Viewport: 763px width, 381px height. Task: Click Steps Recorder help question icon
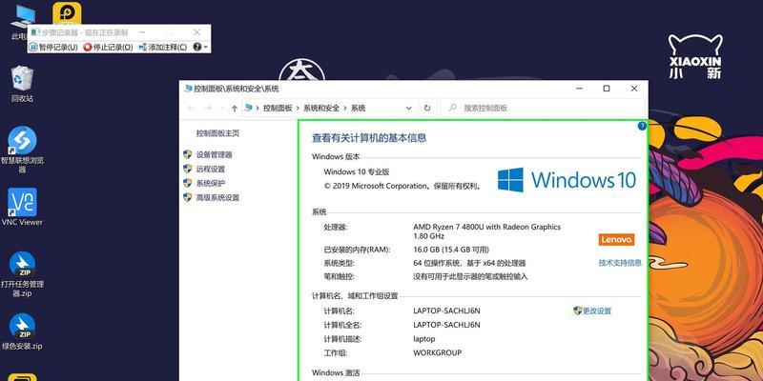point(197,47)
